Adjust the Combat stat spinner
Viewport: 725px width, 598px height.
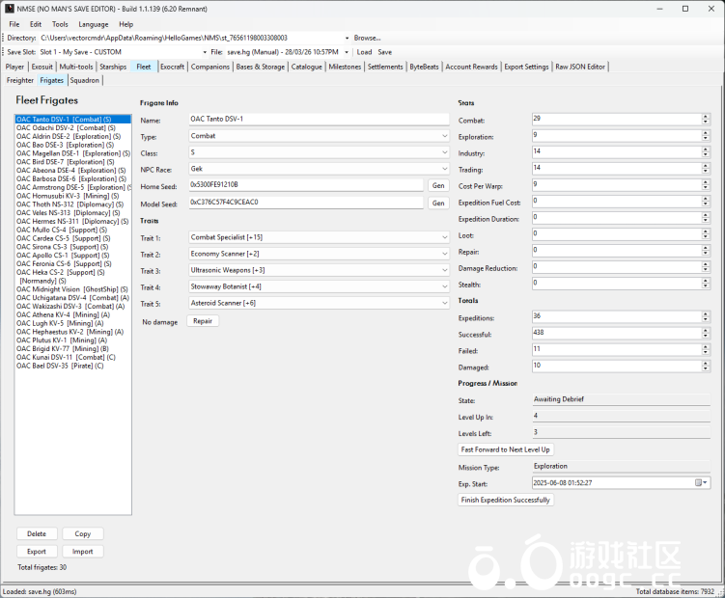click(706, 120)
